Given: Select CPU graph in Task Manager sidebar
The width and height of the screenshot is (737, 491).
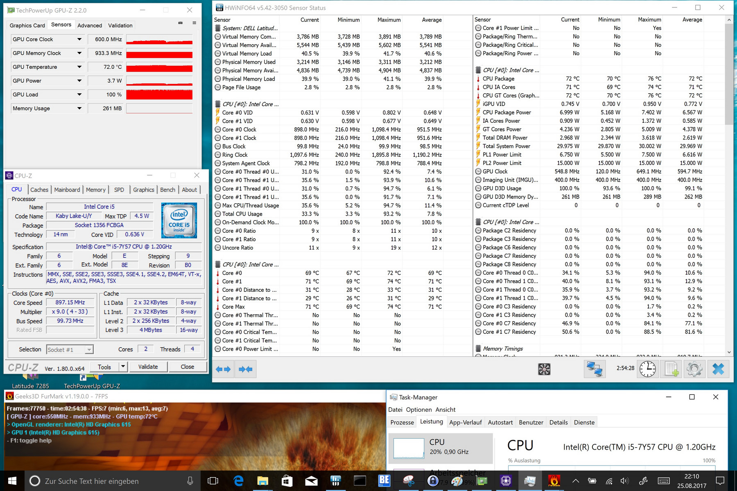Looking at the screenshot, I should click(x=441, y=448).
